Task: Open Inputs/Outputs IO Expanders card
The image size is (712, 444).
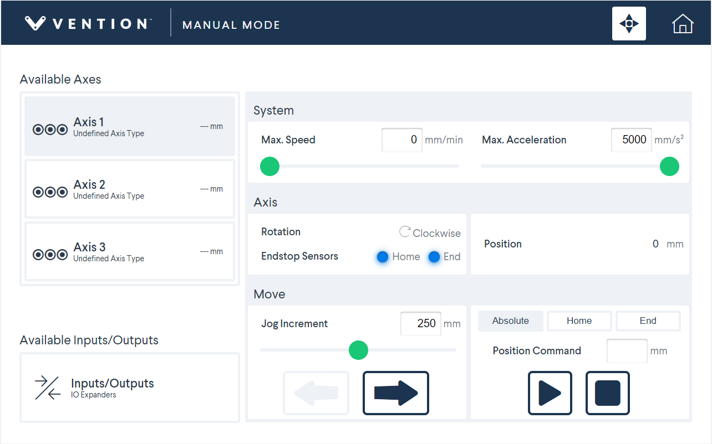Action: (130, 388)
